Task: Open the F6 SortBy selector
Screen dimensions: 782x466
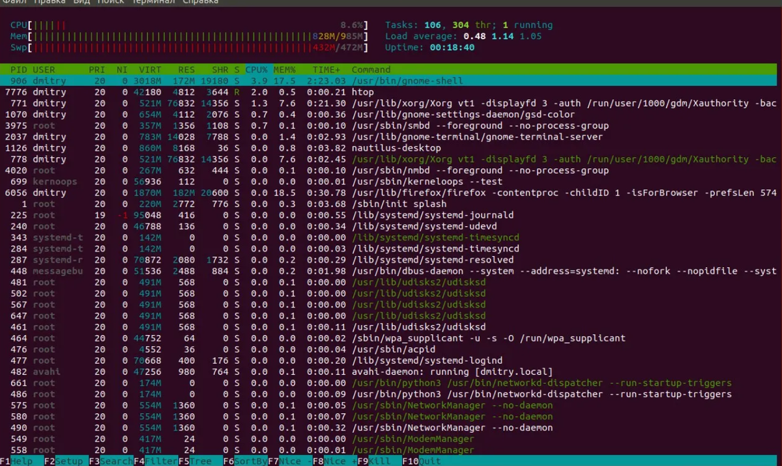Action: tap(245, 461)
